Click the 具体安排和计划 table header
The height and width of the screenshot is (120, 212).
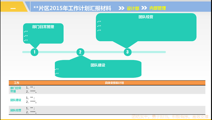tap(115, 83)
